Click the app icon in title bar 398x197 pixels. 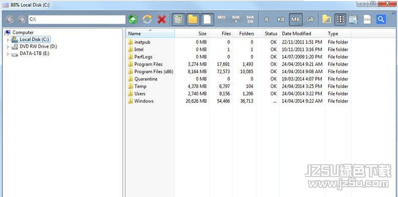point(5,5)
